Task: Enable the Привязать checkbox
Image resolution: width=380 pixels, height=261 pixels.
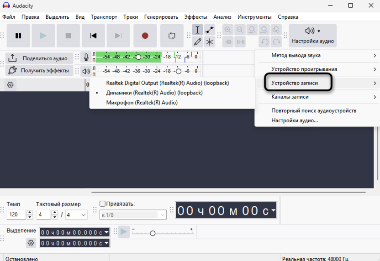Action: [x=102, y=204]
